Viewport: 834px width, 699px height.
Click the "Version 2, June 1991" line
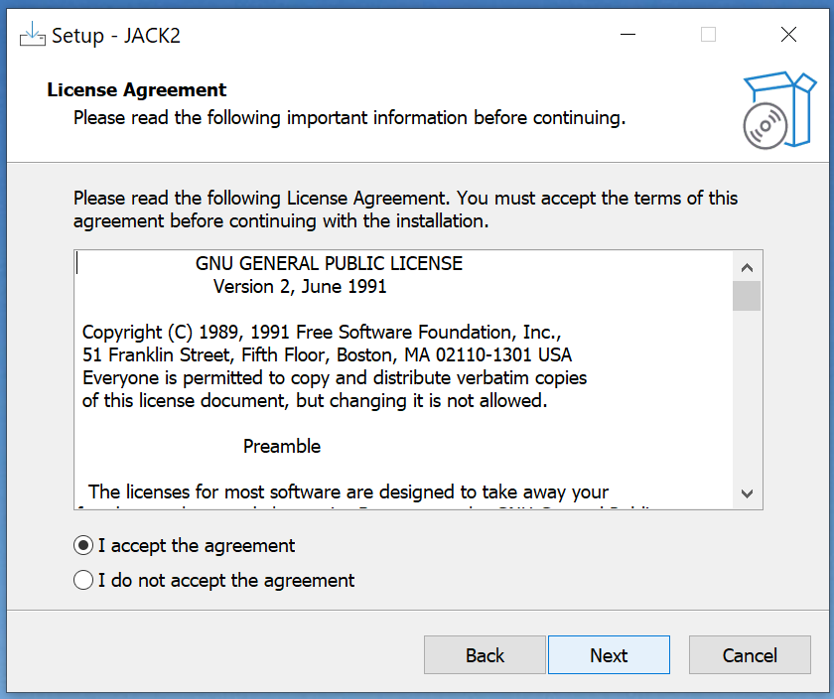[300, 287]
